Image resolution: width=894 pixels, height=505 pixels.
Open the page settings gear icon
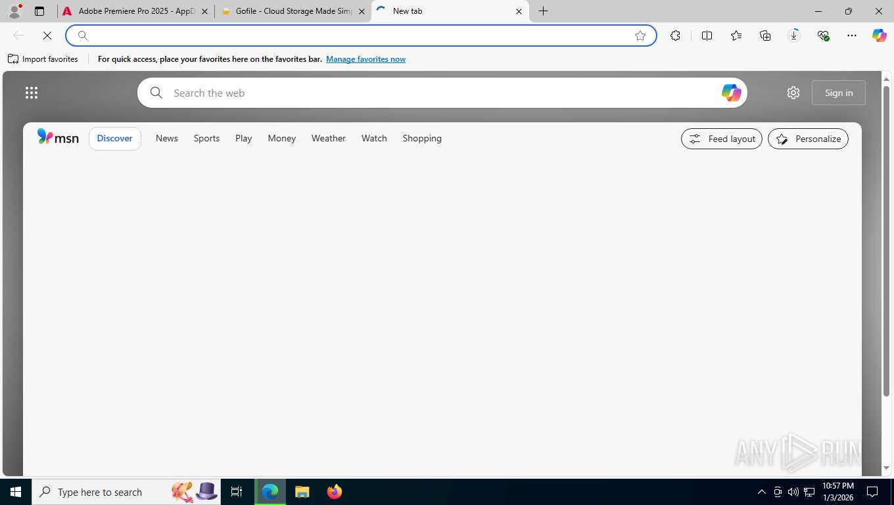pos(793,93)
